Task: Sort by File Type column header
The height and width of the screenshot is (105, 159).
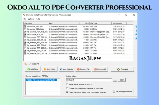Action: 100,23
